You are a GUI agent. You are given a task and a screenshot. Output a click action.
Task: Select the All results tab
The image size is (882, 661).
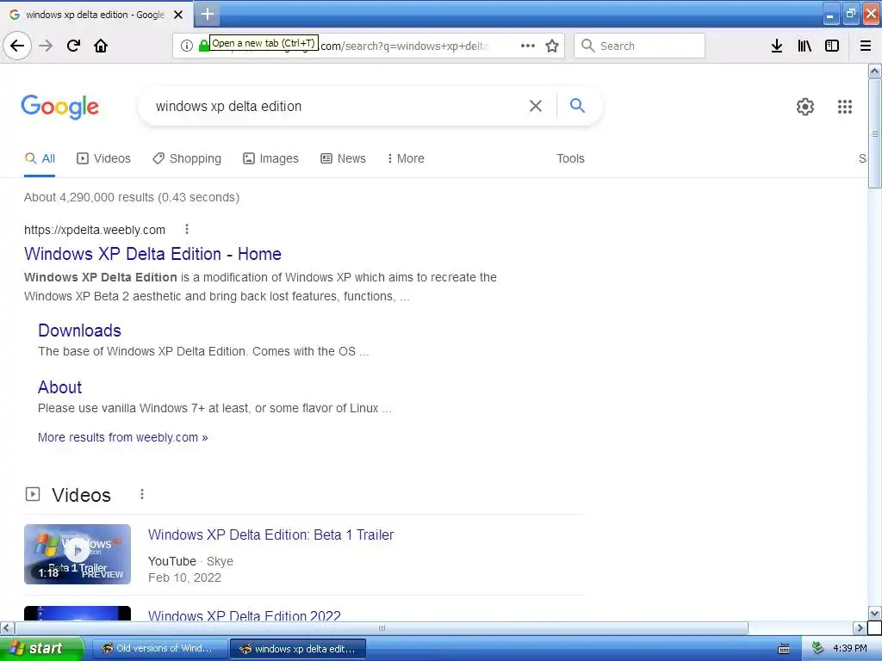click(40, 158)
